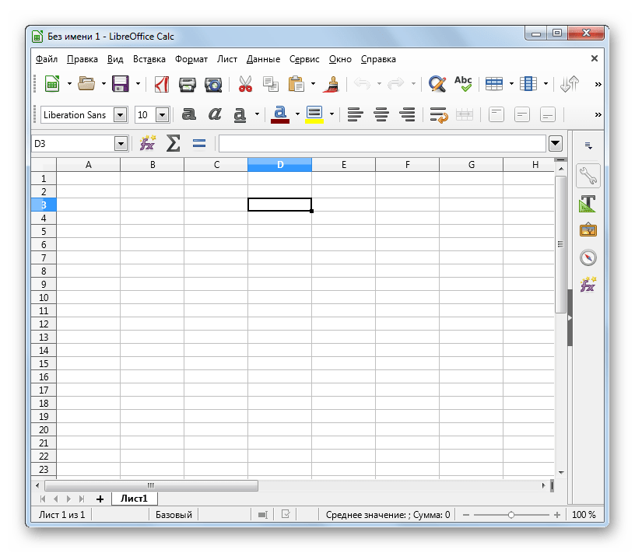
Task: Add a new sheet with plus button
Action: (100, 499)
